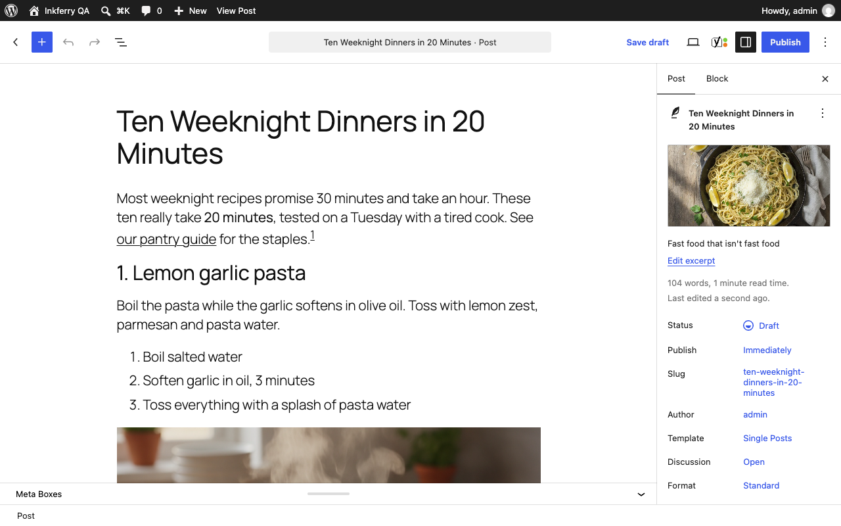
Task: Switch to the Block tab
Action: point(717,79)
